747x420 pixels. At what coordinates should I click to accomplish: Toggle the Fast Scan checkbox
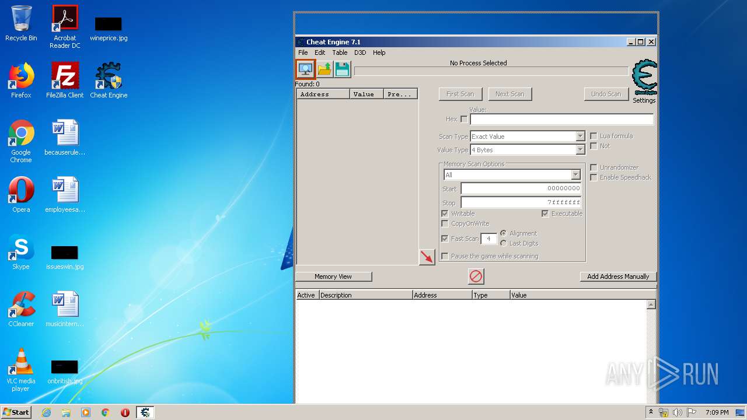coord(445,239)
